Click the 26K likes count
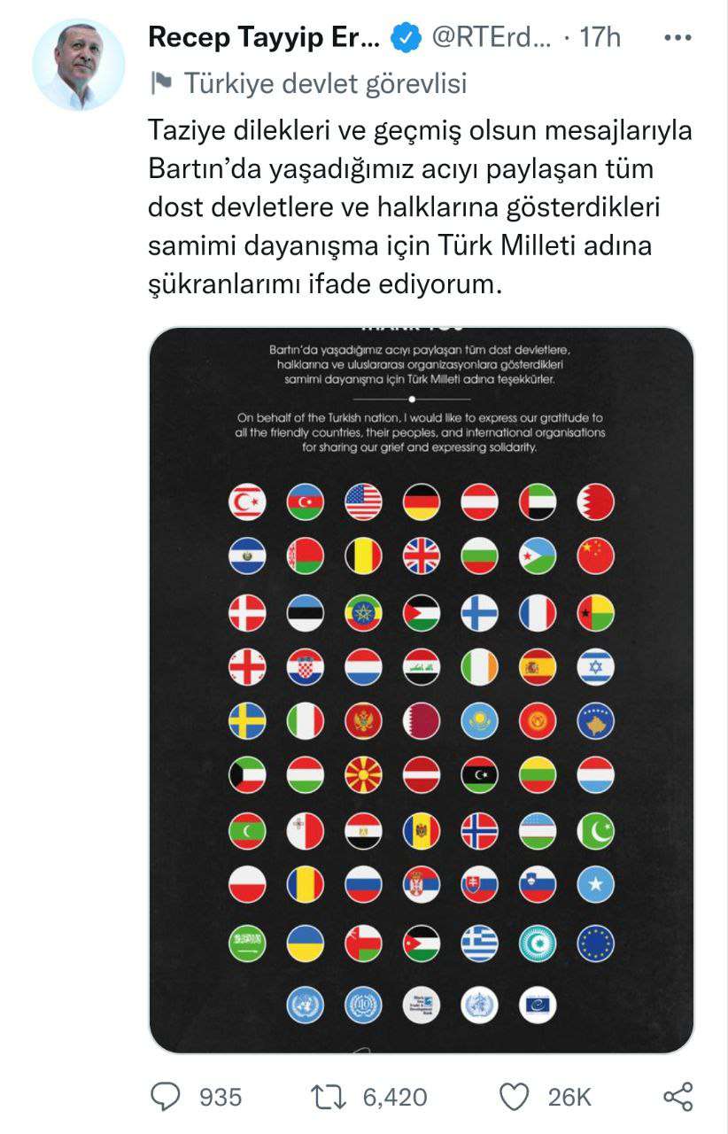Image resolution: width=728 pixels, height=1134 pixels. [x=569, y=1098]
